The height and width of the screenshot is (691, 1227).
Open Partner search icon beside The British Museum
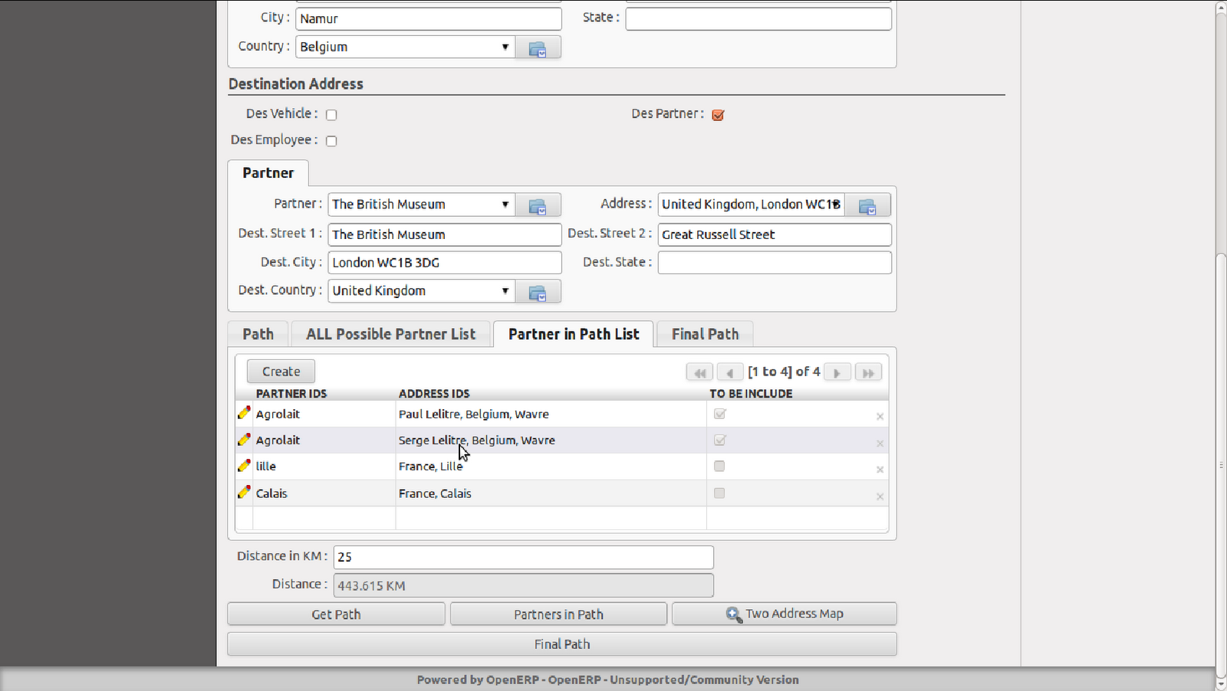[538, 205]
